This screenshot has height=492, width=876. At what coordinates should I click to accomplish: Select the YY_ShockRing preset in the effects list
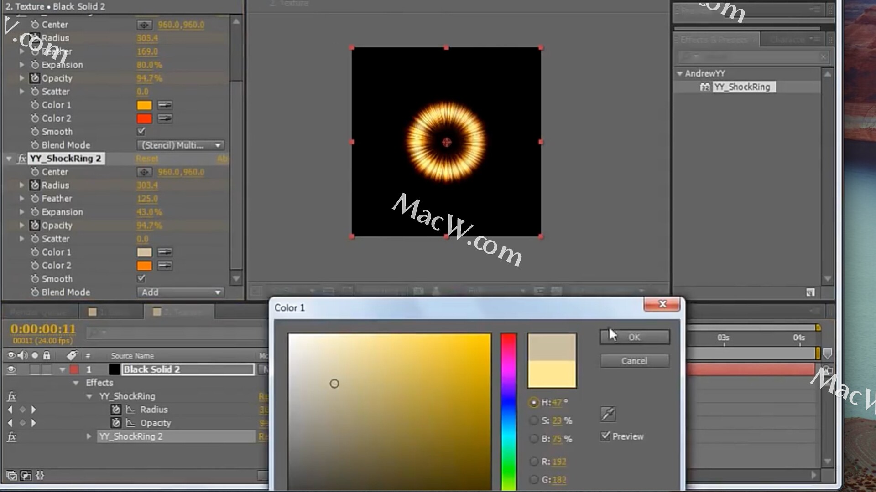(741, 87)
